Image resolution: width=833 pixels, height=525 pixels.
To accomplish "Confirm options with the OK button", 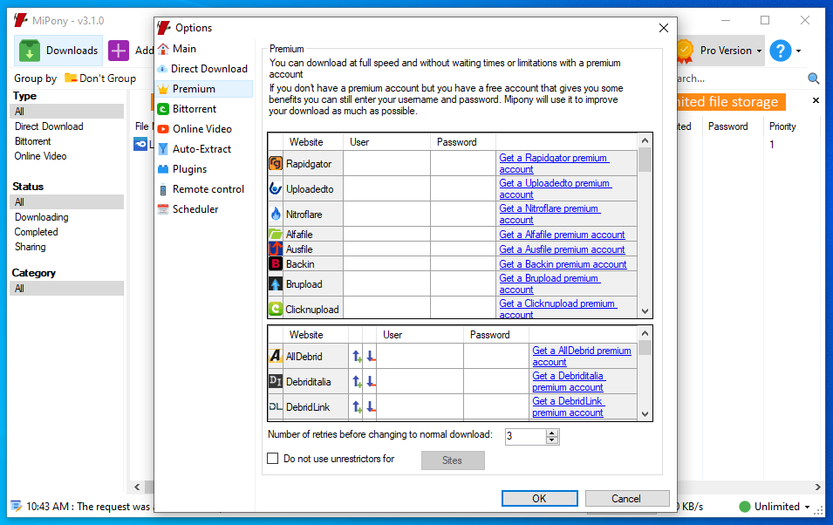I will [539, 498].
